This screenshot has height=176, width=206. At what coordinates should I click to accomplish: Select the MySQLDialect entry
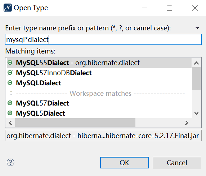click(x=99, y=83)
